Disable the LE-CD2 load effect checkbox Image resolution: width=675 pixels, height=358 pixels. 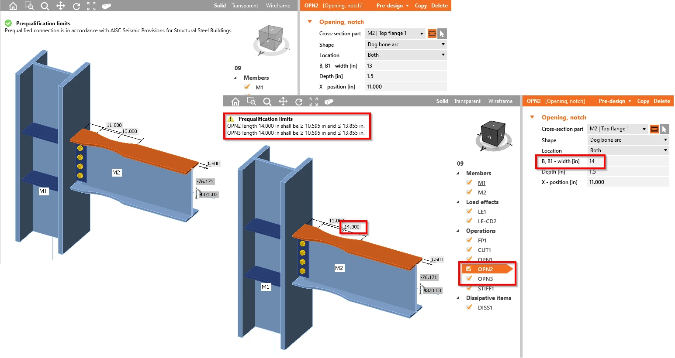click(469, 221)
